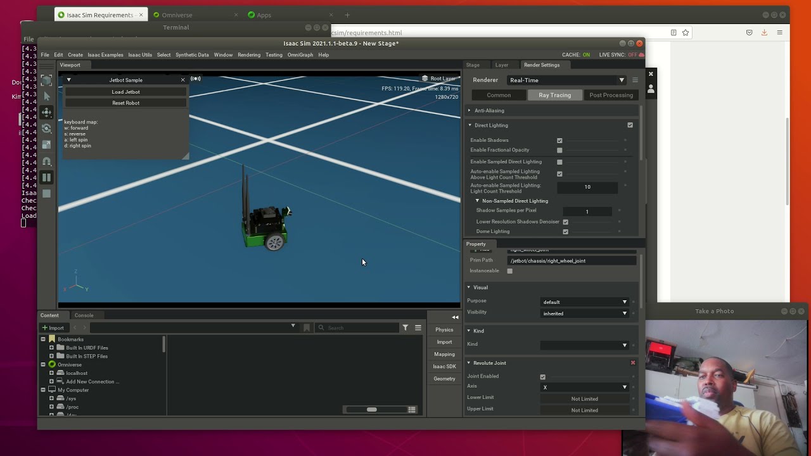Expand the localhost tree node
The image size is (811, 456).
(x=51, y=373)
